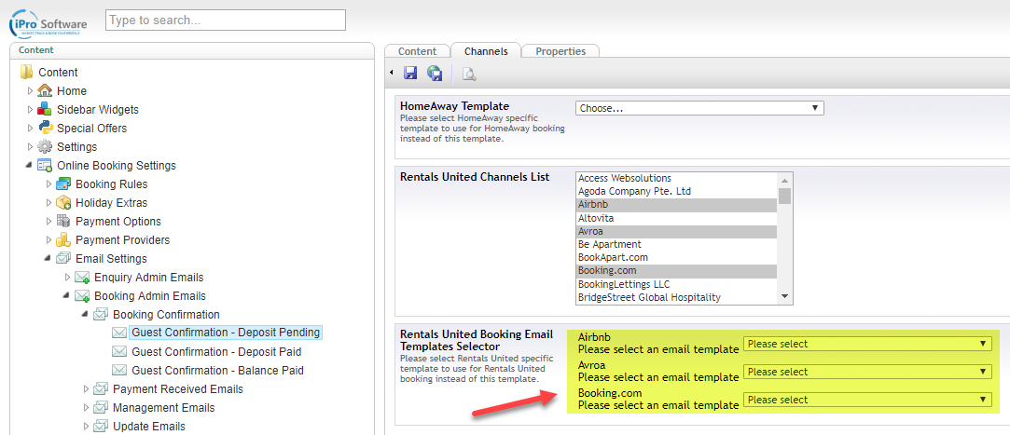Click toolbar collapse arrow left of Save

[x=391, y=74]
